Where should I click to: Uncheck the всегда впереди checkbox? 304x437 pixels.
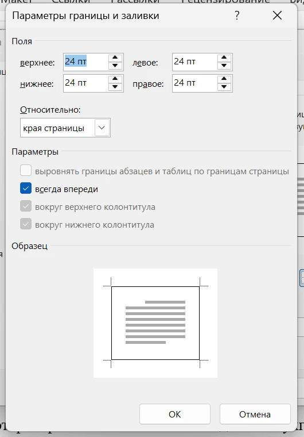pos(26,189)
